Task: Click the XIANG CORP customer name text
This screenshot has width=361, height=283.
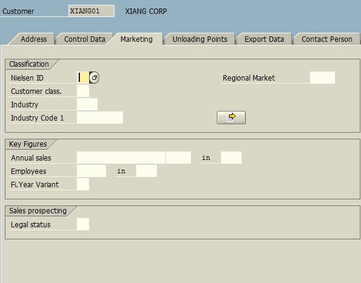Action: [146, 12]
